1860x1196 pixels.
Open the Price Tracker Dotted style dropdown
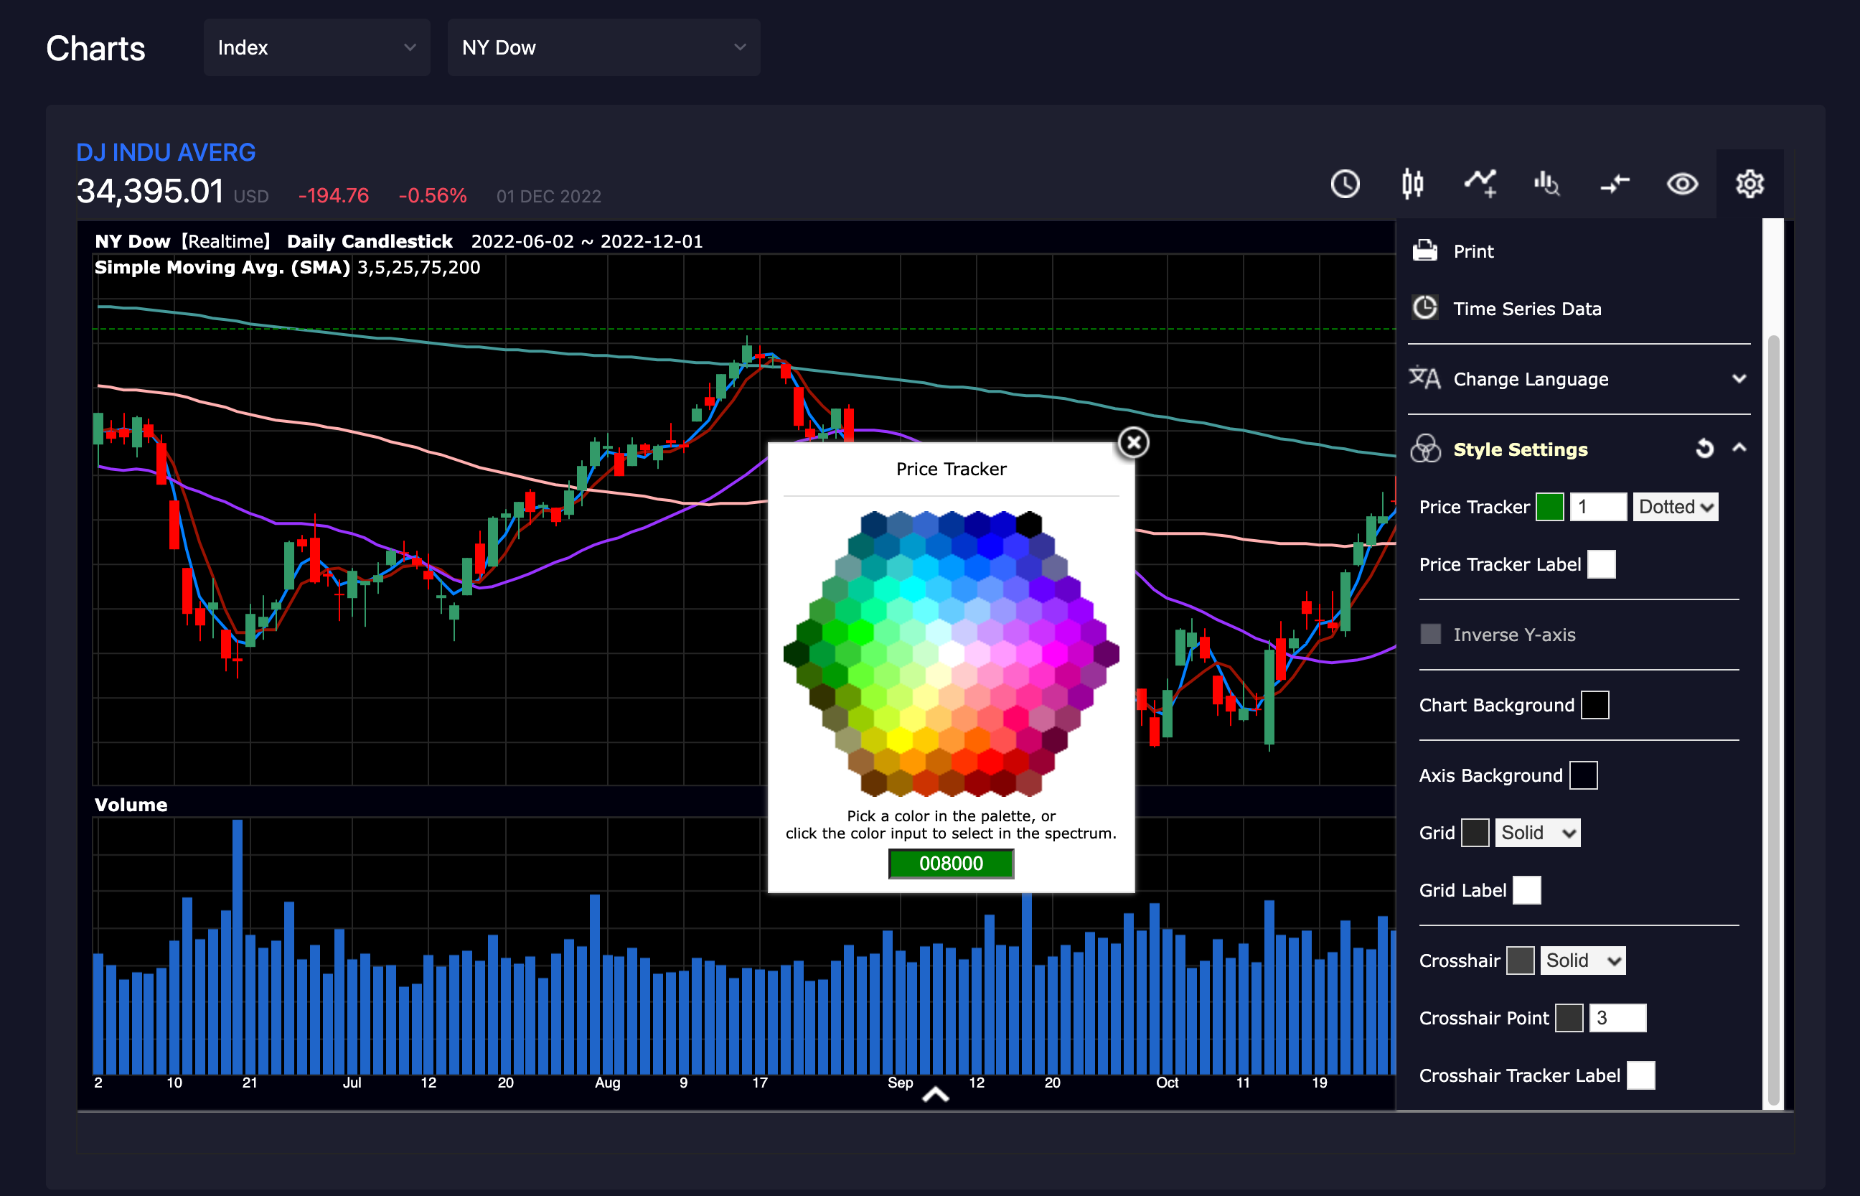click(x=1676, y=507)
